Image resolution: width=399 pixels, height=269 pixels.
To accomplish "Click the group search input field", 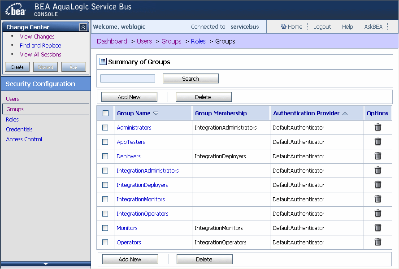I will [x=128, y=78].
